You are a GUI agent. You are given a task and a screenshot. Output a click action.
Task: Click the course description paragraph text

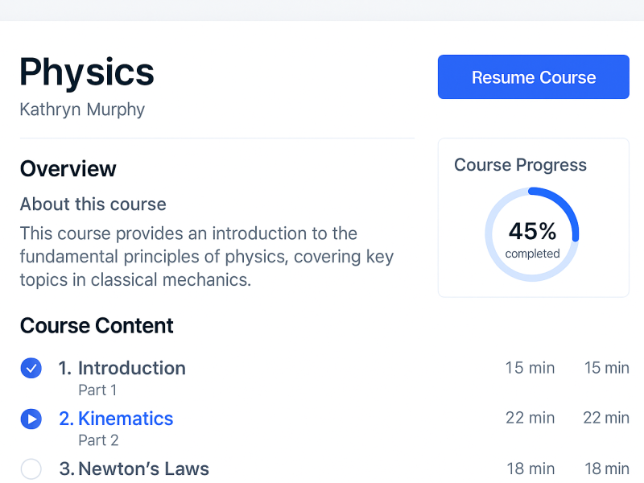click(206, 257)
